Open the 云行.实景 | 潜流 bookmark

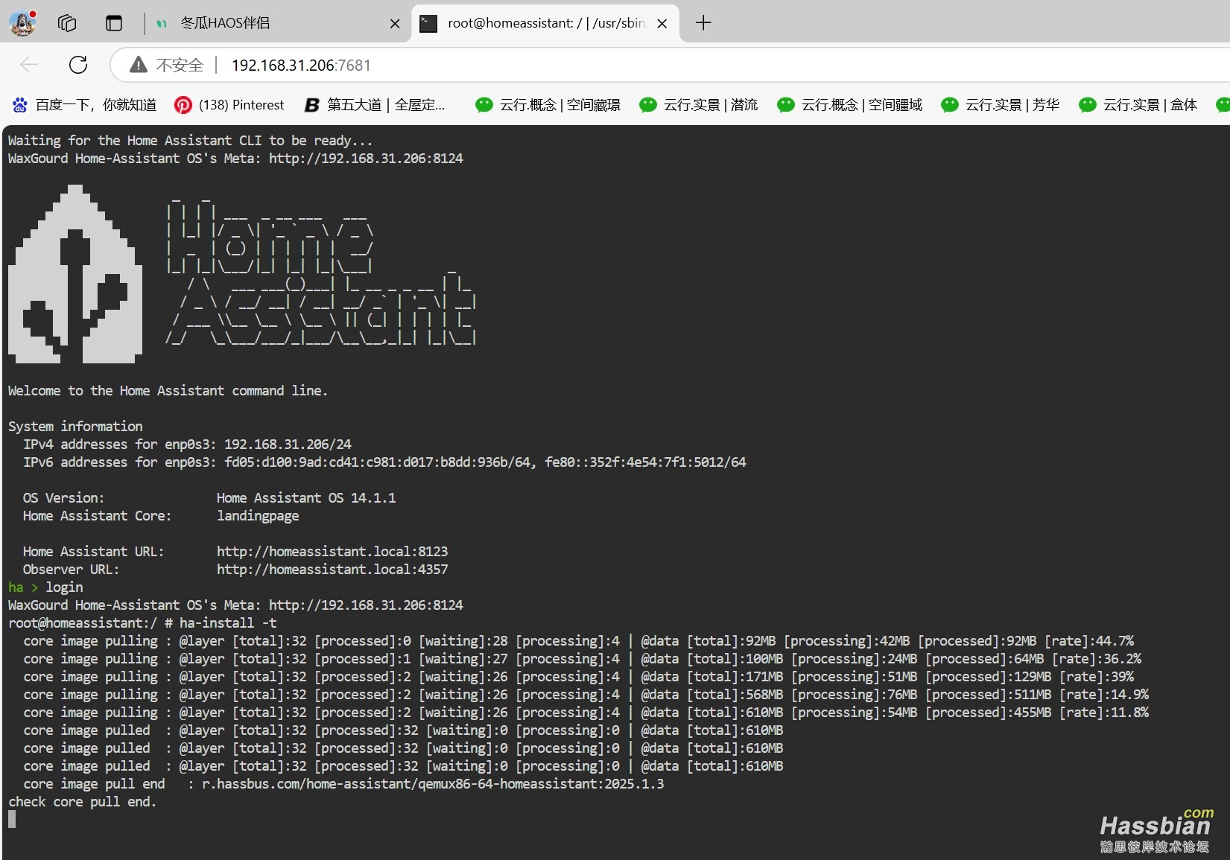[x=699, y=105]
